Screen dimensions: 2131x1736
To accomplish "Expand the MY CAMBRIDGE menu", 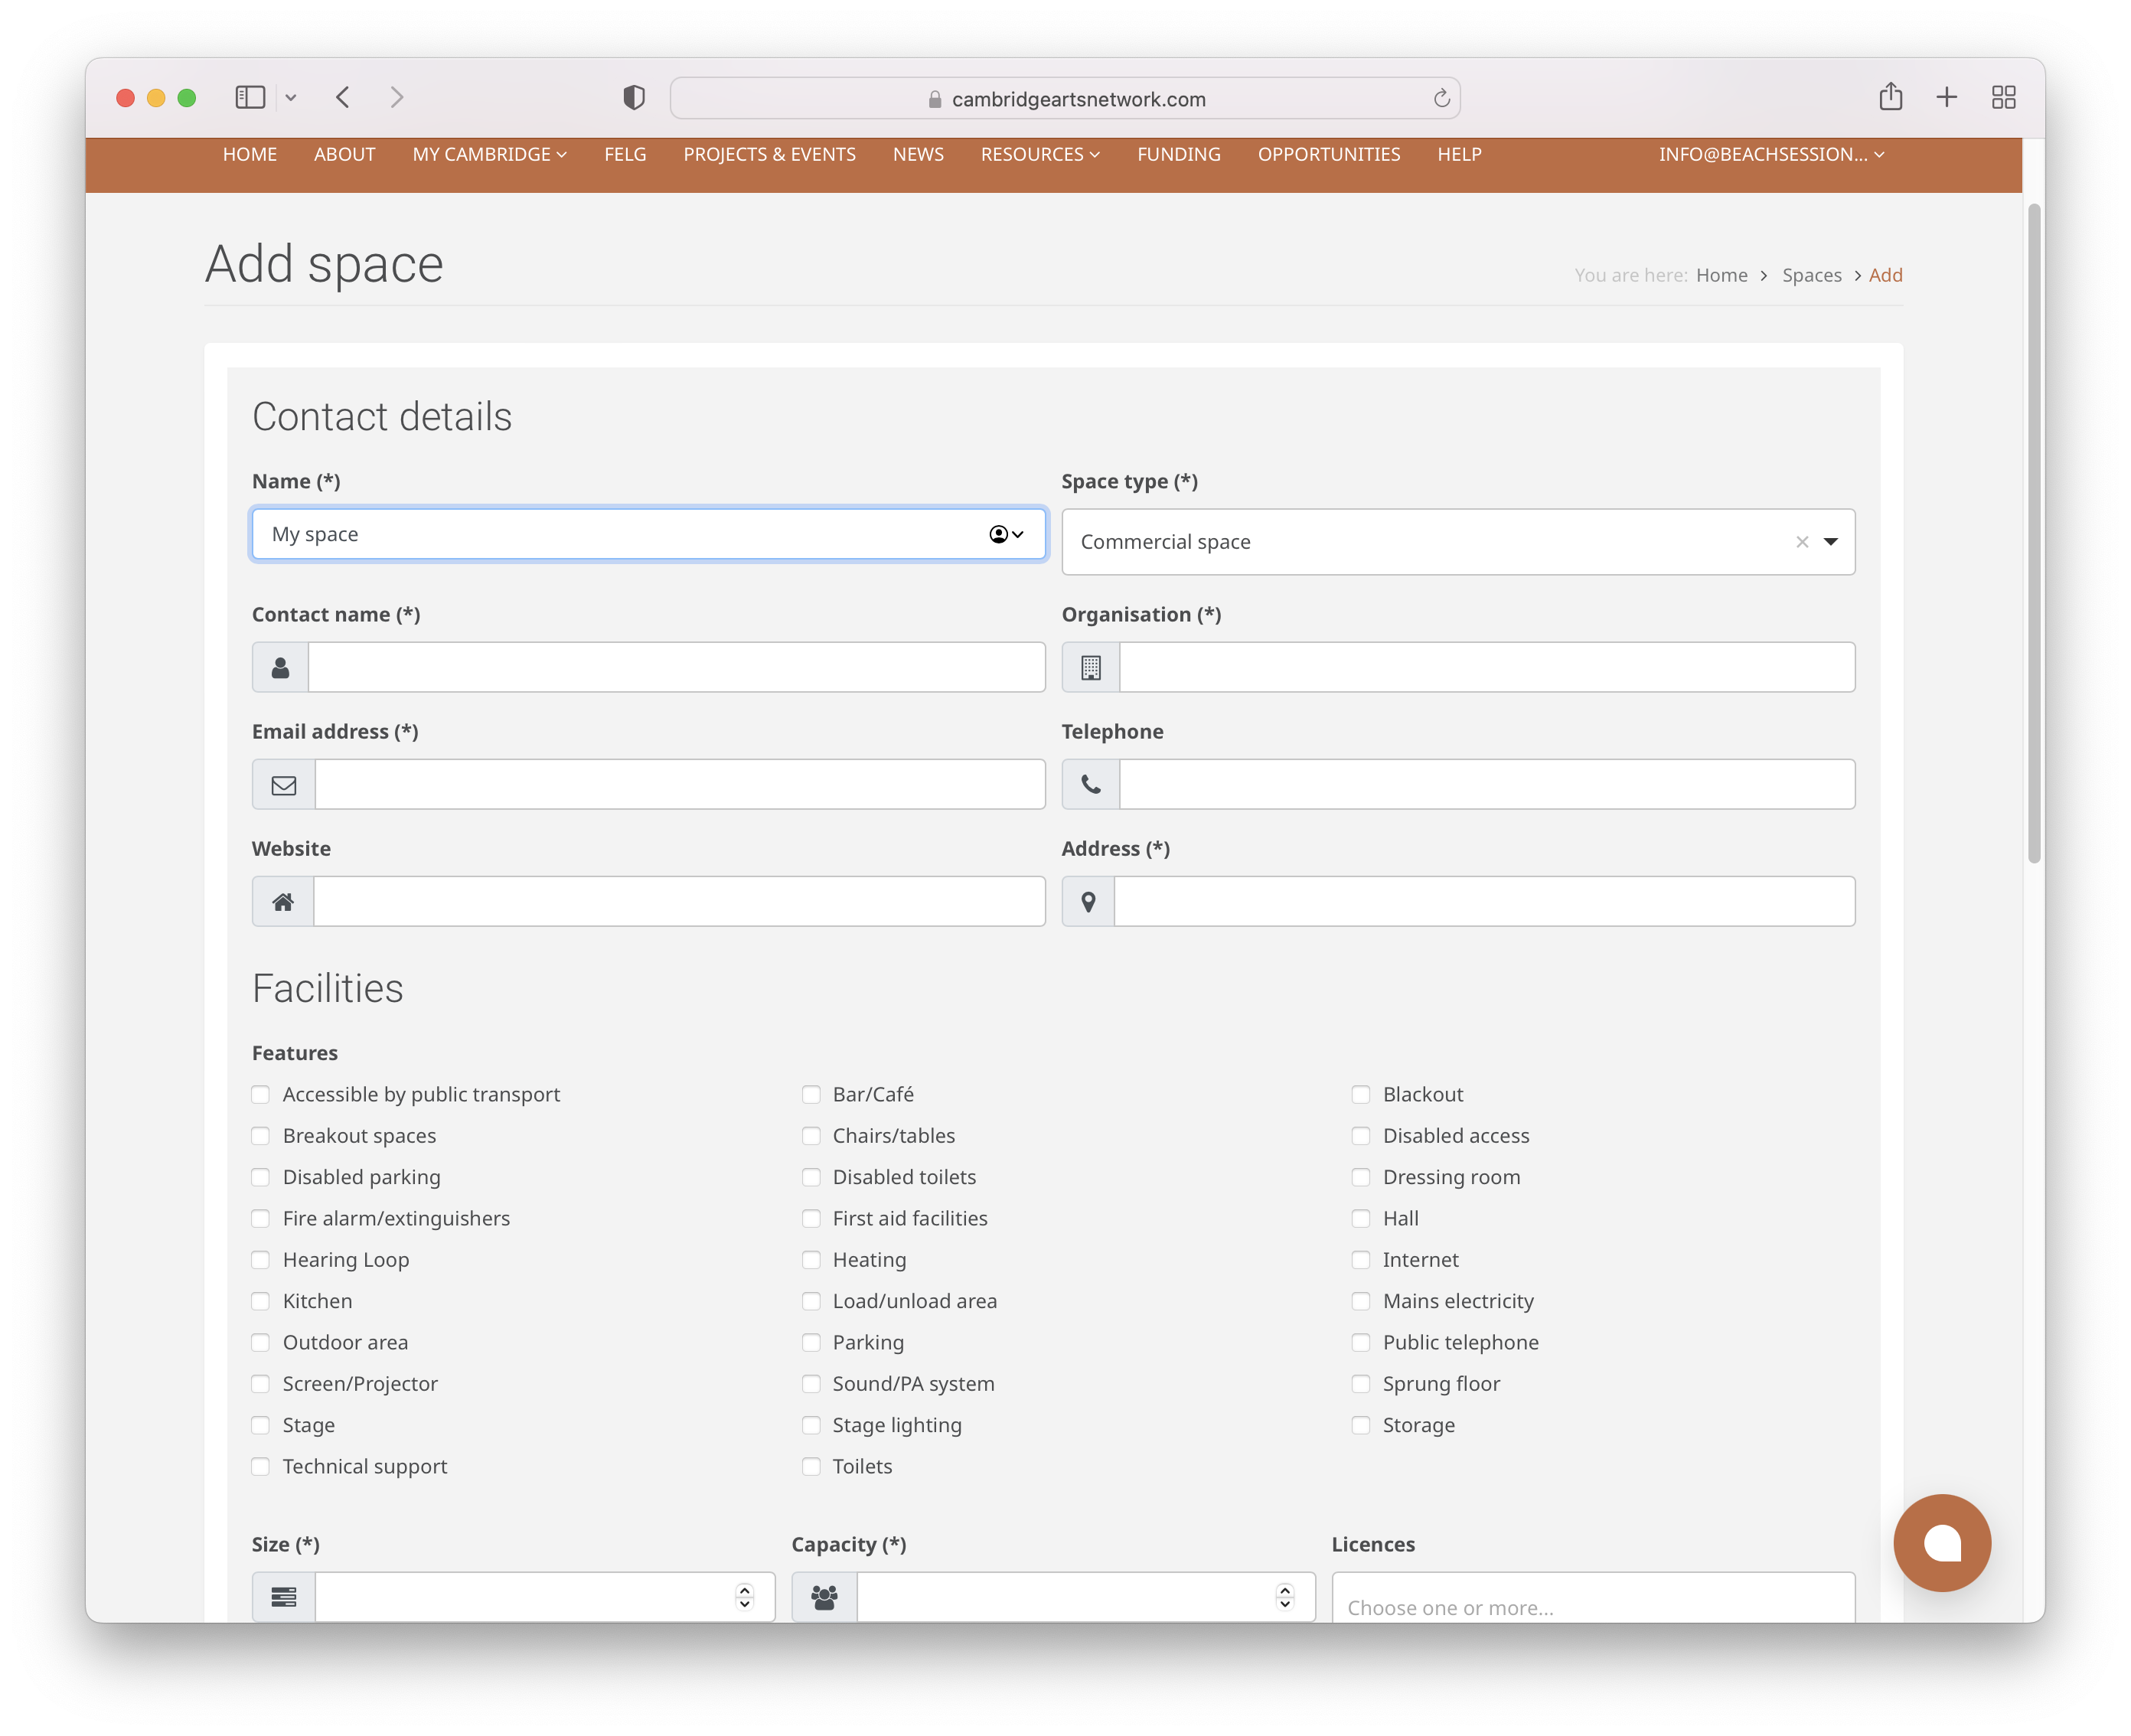I will 489,154.
